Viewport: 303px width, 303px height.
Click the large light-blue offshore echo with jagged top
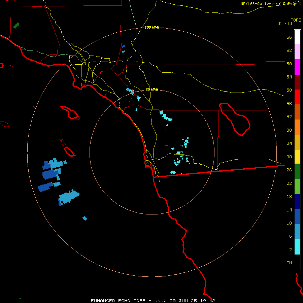click(x=69, y=197)
